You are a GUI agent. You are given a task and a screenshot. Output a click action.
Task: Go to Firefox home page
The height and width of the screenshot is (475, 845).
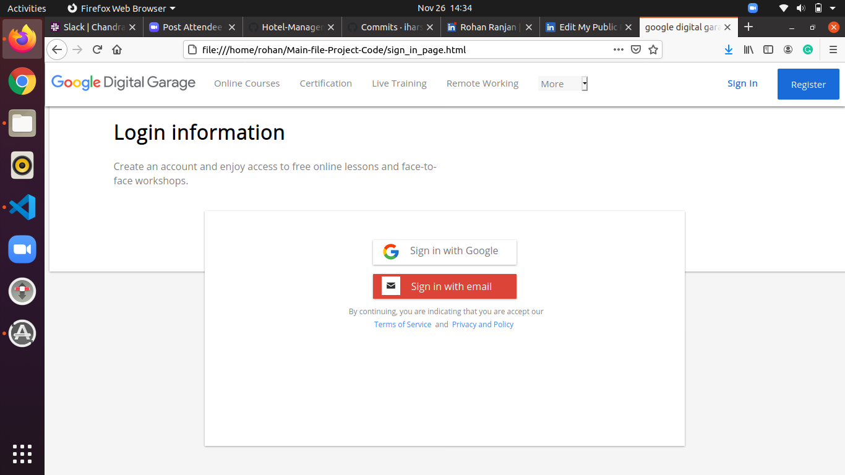[117, 49]
